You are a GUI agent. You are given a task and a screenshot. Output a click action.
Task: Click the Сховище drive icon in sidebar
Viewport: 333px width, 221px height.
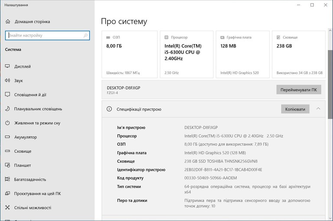point(7,151)
